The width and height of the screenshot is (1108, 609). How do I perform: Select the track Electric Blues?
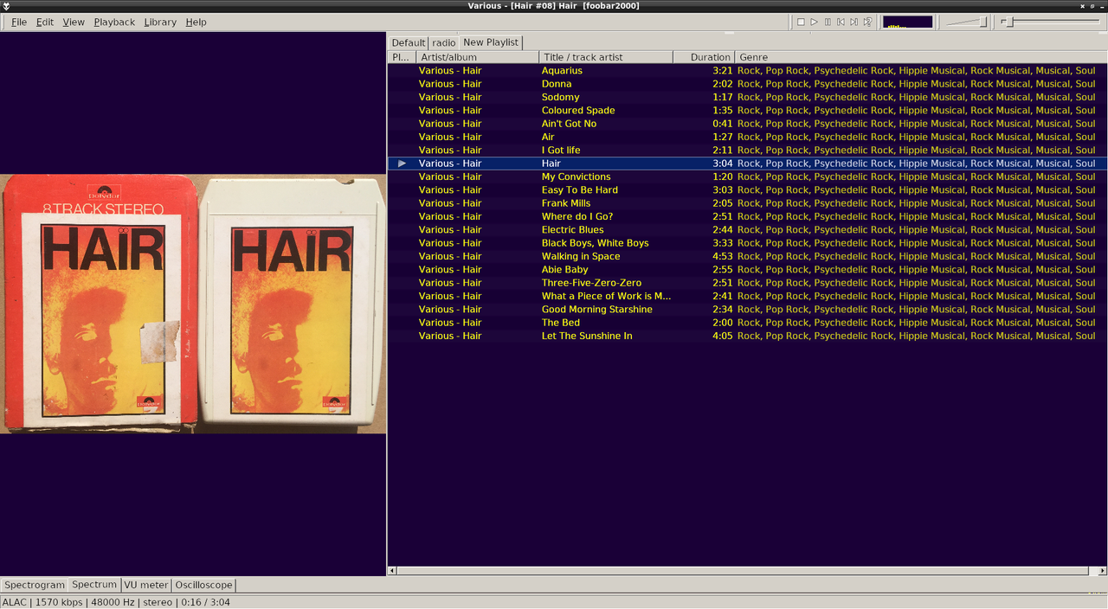tap(747, 230)
